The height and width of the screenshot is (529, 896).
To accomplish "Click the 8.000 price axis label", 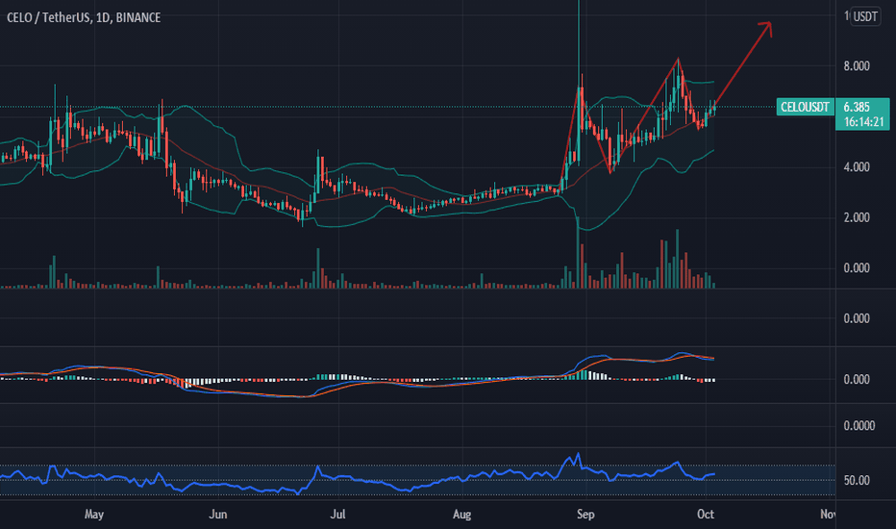I will [x=857, y=66].
